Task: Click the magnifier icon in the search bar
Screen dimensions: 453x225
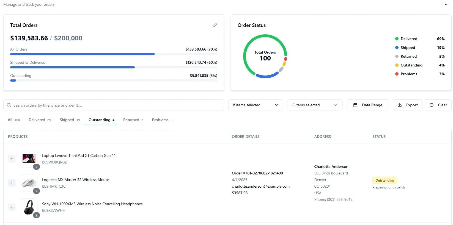Action: point(9,105)
